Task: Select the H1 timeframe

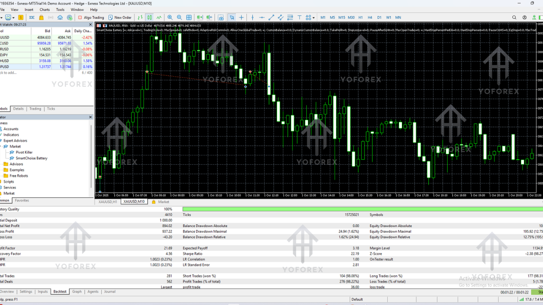Action: 361,17
